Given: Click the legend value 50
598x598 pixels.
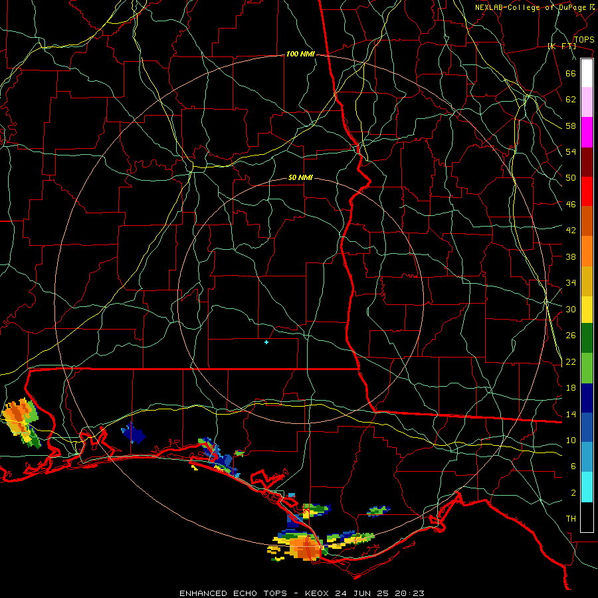Looking at the screenshot, I should click(571, 178).
